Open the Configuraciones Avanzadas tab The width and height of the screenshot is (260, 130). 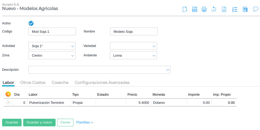pos(102,83)
